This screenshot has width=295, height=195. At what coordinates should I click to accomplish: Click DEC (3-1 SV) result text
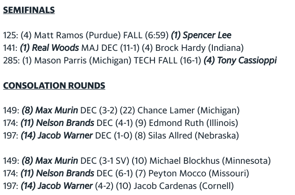coord(105,161)
